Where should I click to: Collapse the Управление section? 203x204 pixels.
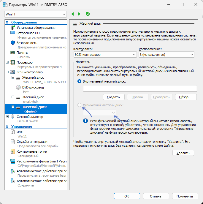click(7, 126)
